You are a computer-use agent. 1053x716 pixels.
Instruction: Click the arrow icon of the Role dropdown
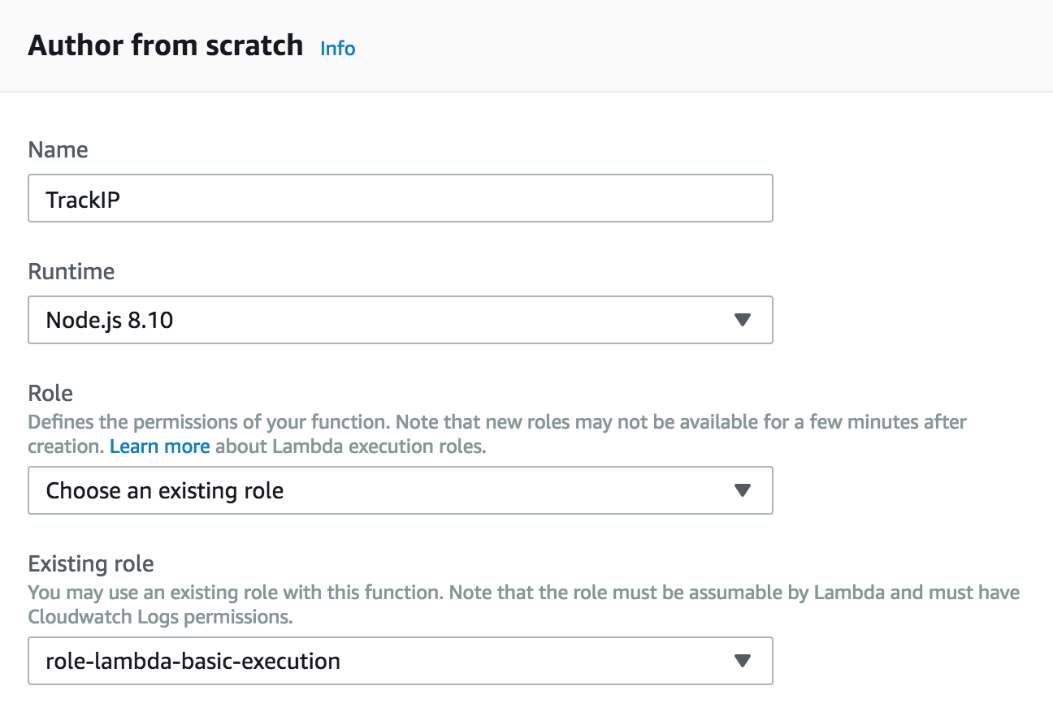[741, 490]
